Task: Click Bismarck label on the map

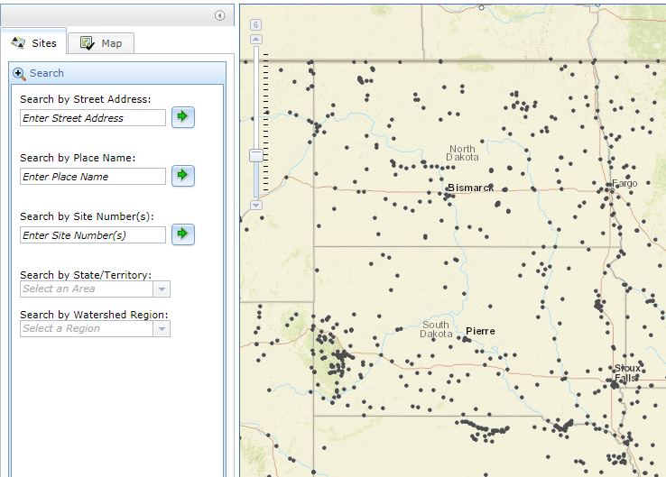Action: pos(470,188)
